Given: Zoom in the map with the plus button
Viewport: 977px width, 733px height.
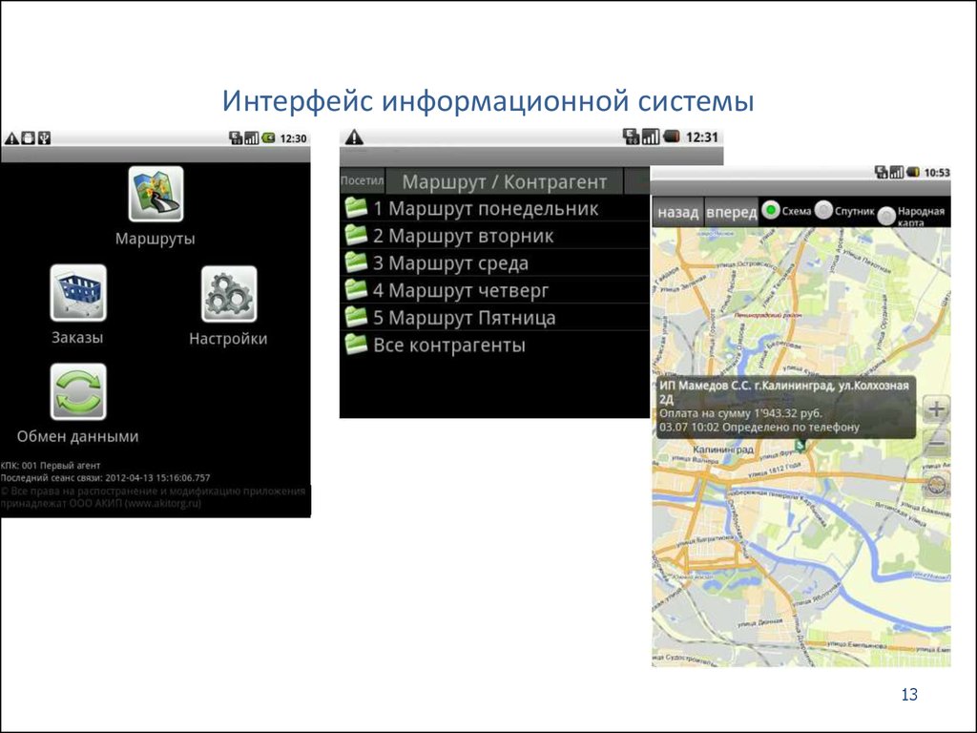Looking at the screenshot, I should pos(936,409).
